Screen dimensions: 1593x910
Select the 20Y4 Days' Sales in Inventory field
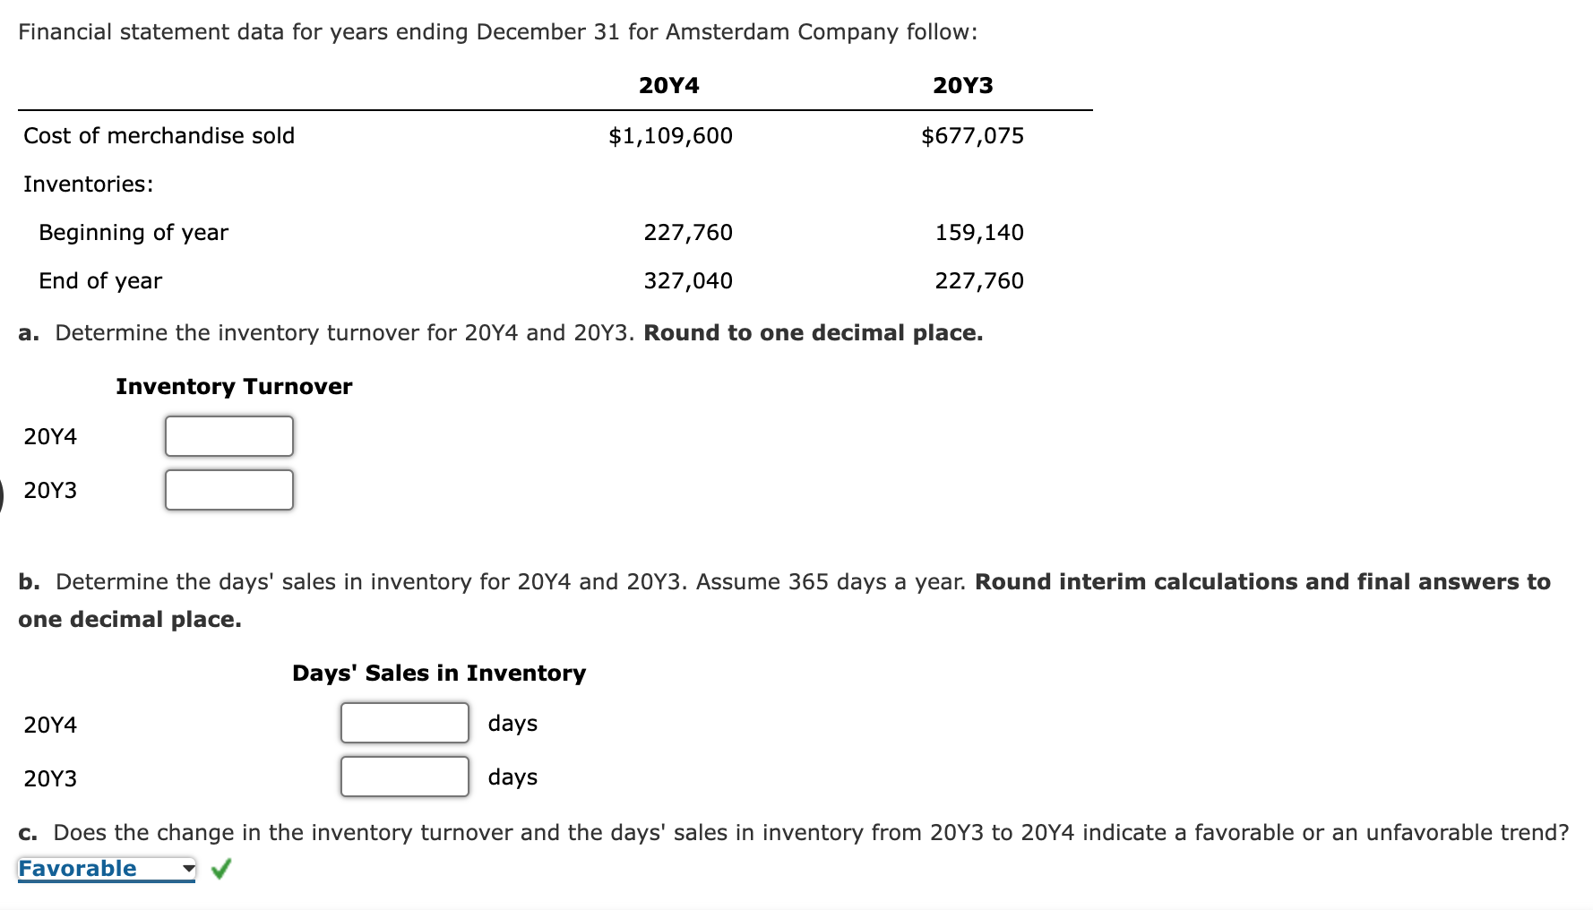(x=404, y=723)
